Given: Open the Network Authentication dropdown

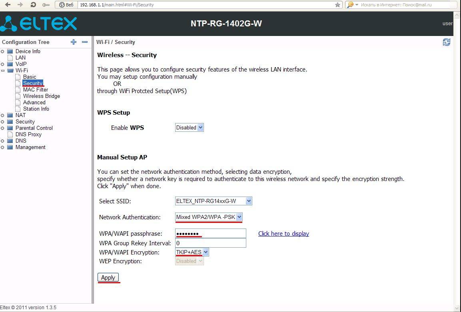Looking at the screenshot, I should tap(209, 217).
